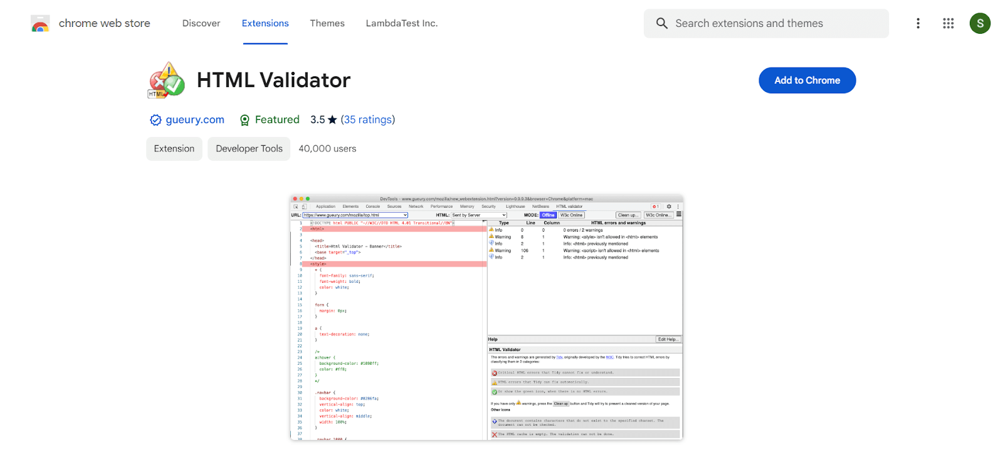
Task: Focus the Search extensions and themes field
Action: [x=766, y=23]
